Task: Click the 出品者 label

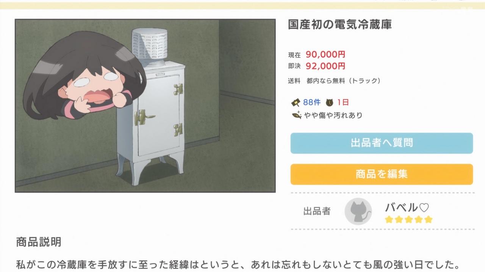Action: click(317, 212)
